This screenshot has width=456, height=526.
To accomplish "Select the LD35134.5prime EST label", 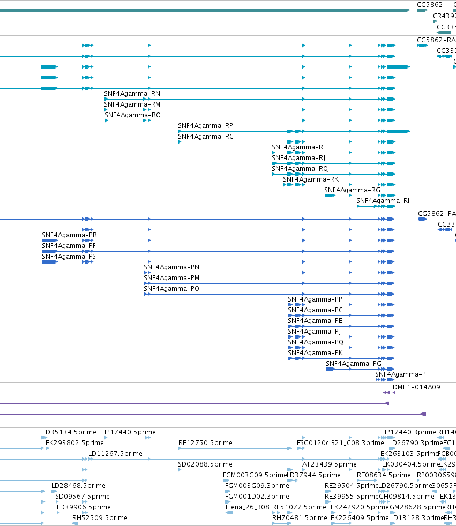I will point(69,432).
